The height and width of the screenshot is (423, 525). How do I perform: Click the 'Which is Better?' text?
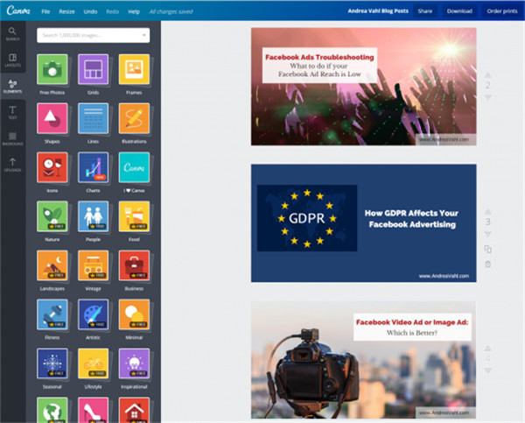(x=412, y=333)
